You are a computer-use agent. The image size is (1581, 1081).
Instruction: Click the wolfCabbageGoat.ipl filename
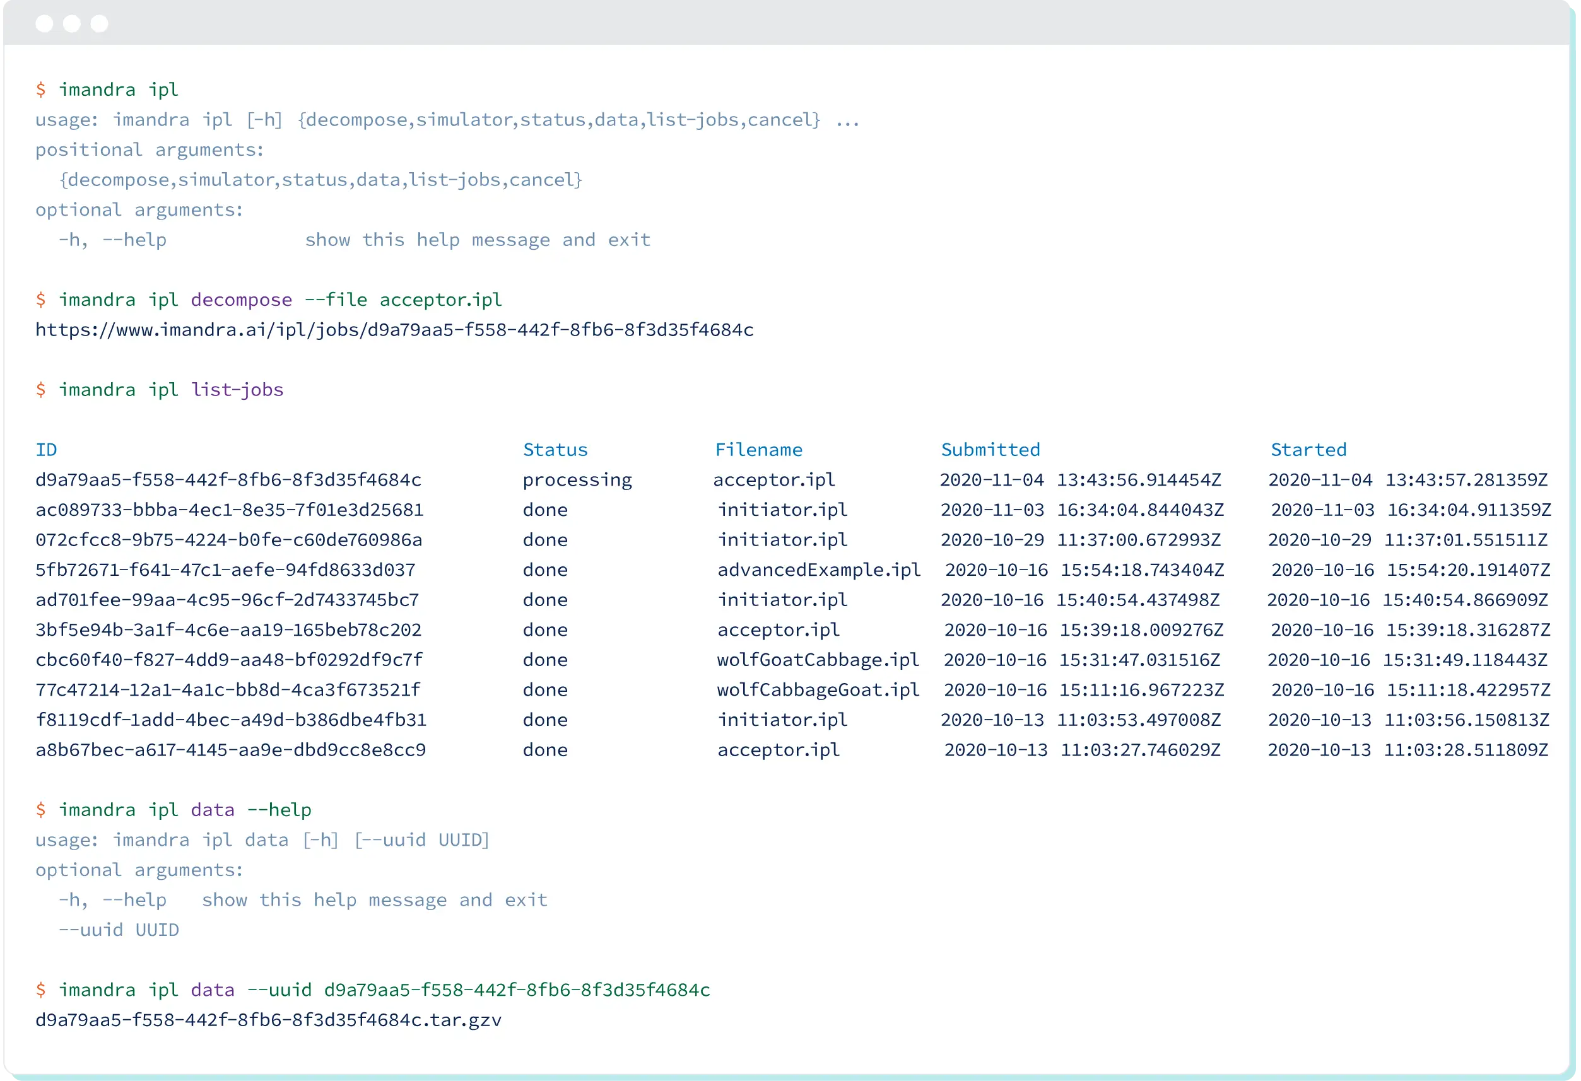tap(818, 691)
